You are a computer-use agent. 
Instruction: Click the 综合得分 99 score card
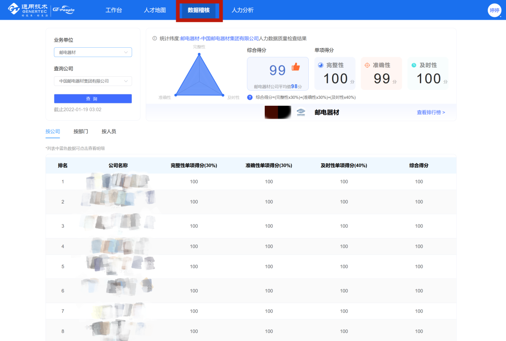click(278, 74)
